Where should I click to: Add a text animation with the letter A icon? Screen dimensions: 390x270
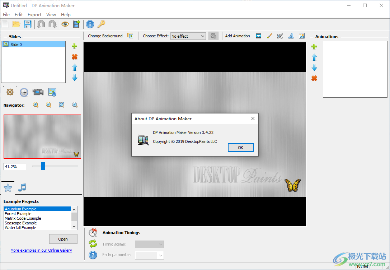pyautogui.click(x=291, y=36)
